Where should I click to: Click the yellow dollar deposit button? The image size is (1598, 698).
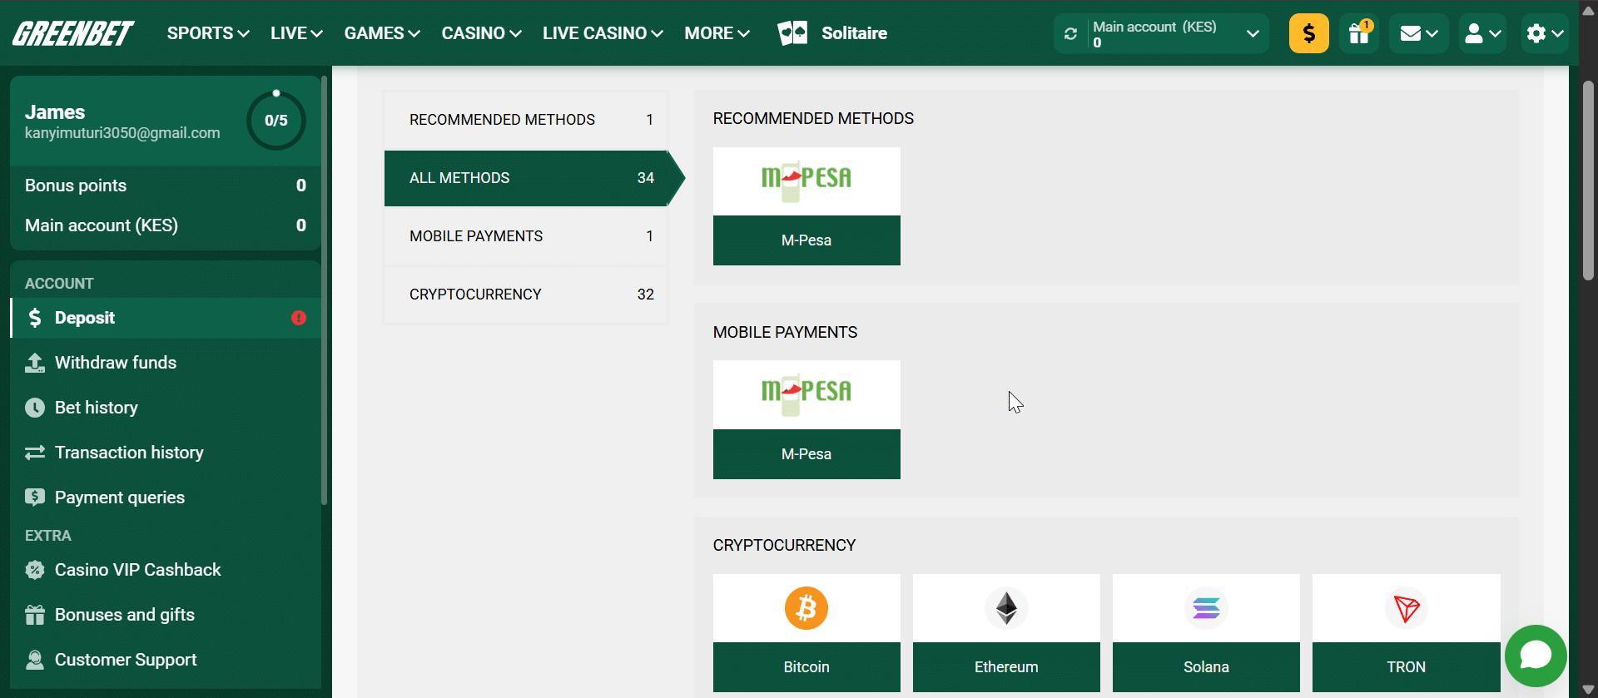click(1308, 33)
